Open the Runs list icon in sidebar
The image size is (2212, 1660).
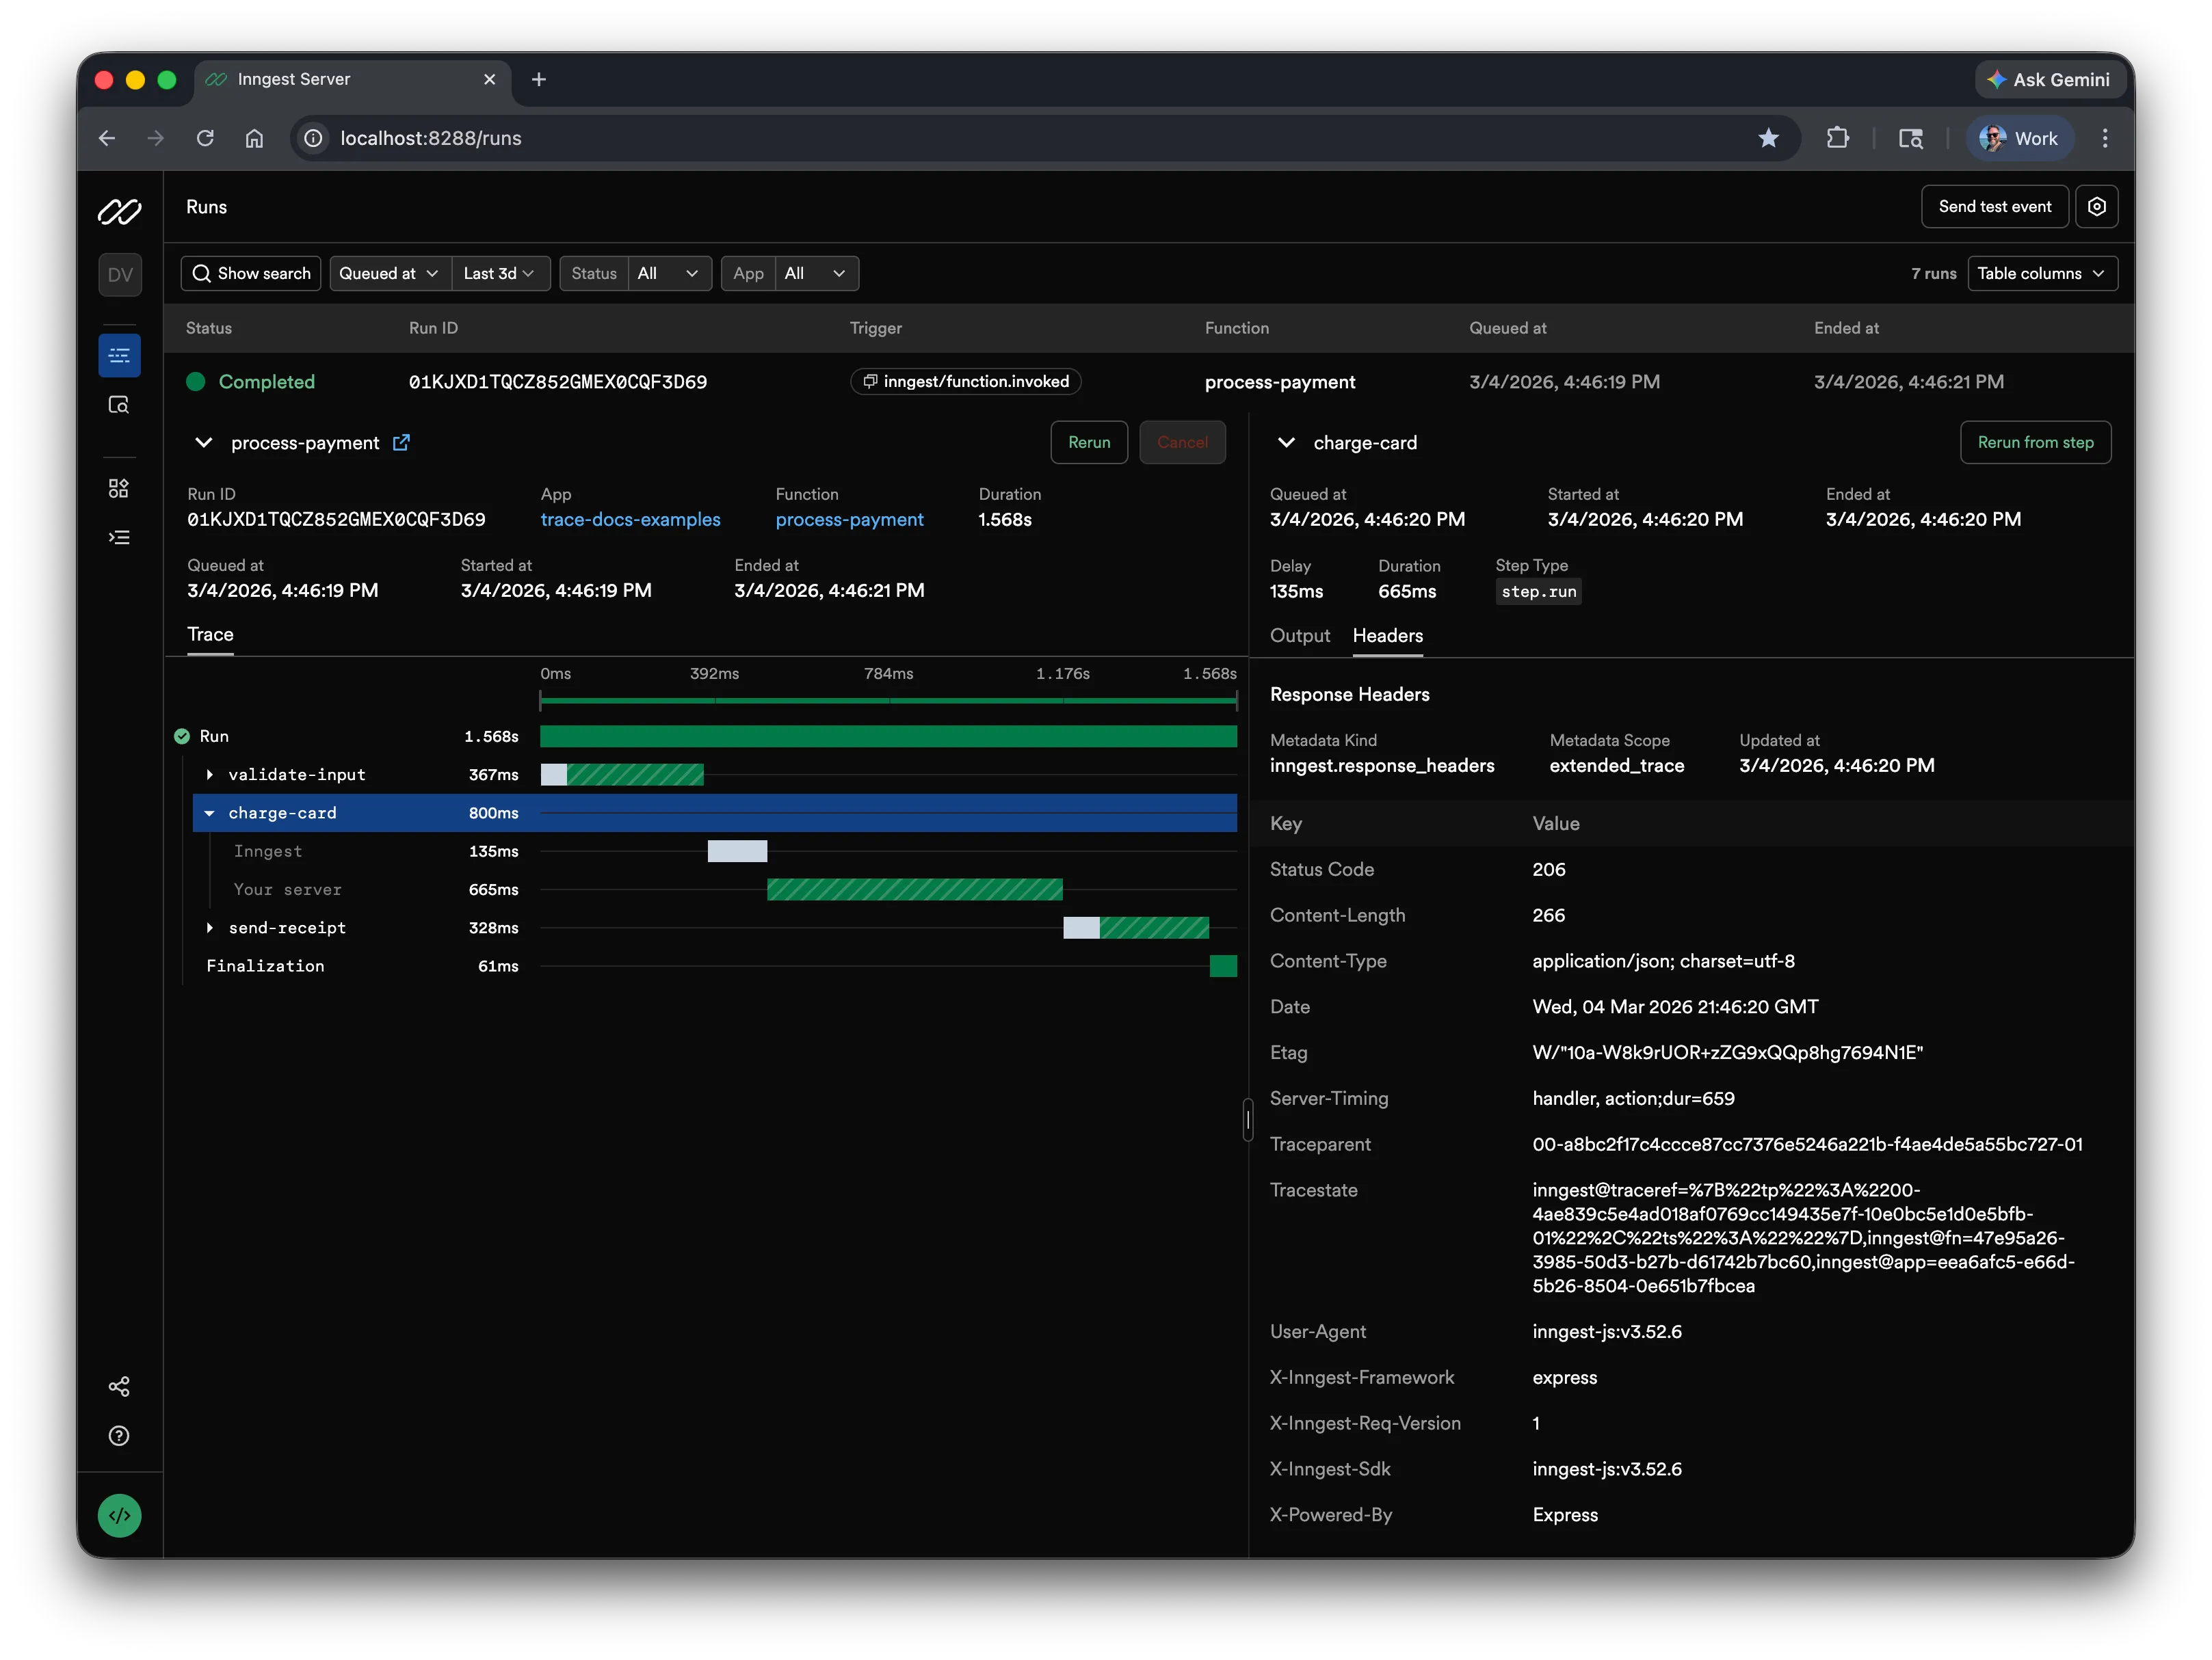[x=119, y=355]
